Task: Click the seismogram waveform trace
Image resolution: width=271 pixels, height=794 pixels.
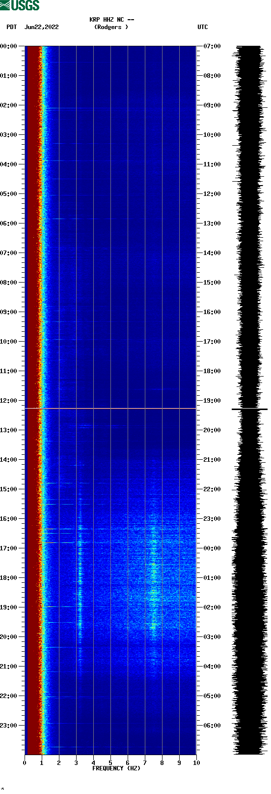Action: 249,400
